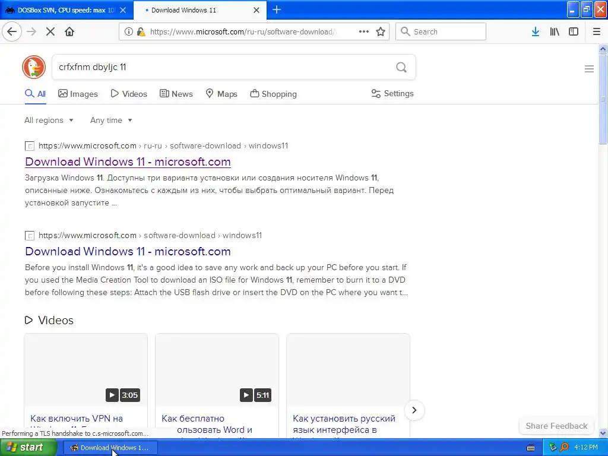Expand the Any time filter
This screenshot has height=456, width=608.
[x=111, y=120]
